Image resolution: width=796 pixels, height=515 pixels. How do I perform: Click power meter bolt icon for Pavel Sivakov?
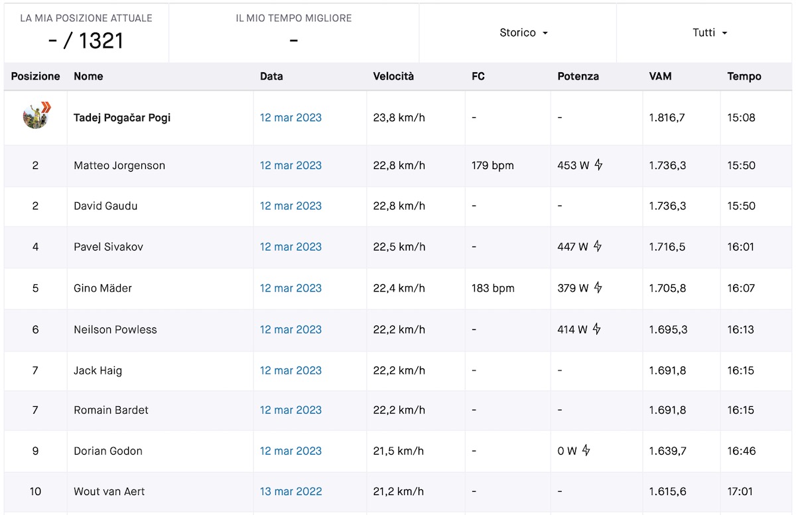click(597, 247)
